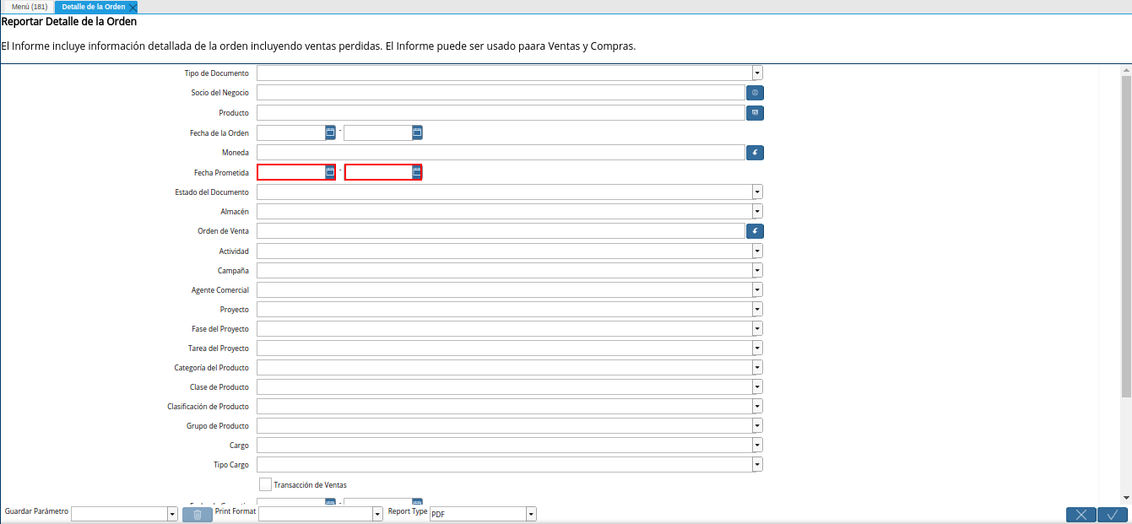Open Guardar Parámetro combo box
Viewport: 1132px width, 524px height.
coord(172,515)
